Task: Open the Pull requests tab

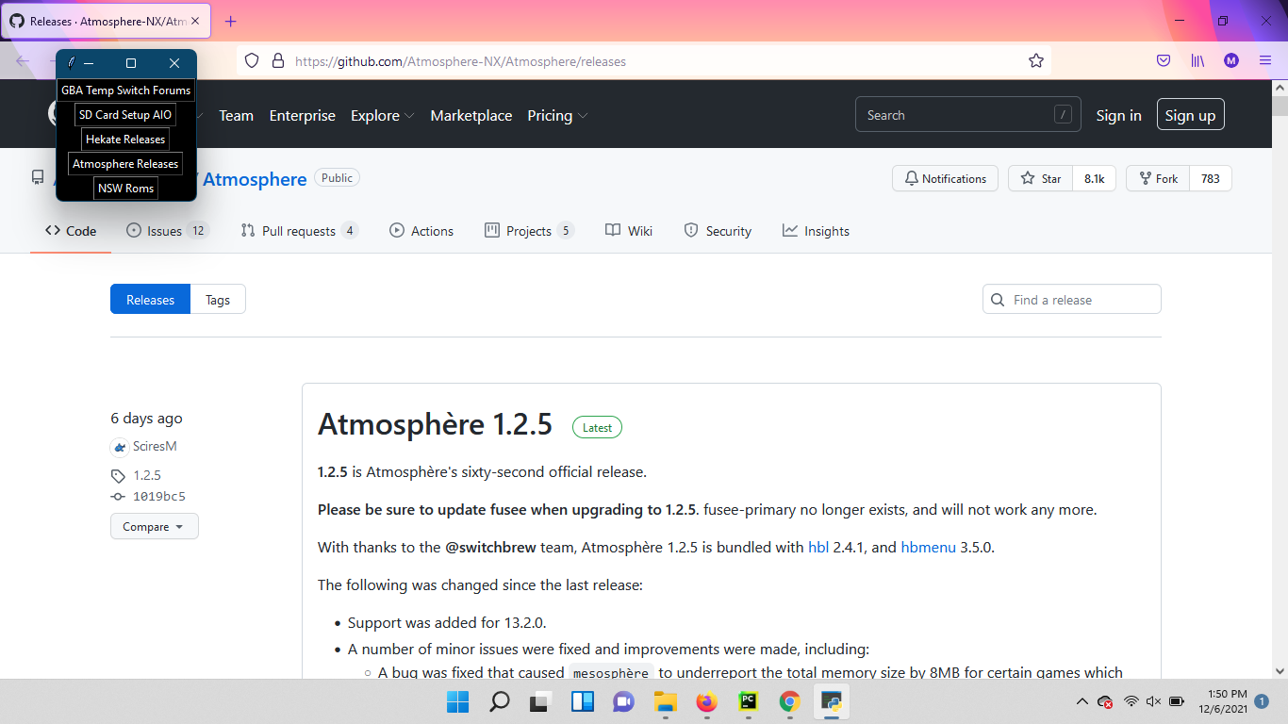Action: (299, 231)
